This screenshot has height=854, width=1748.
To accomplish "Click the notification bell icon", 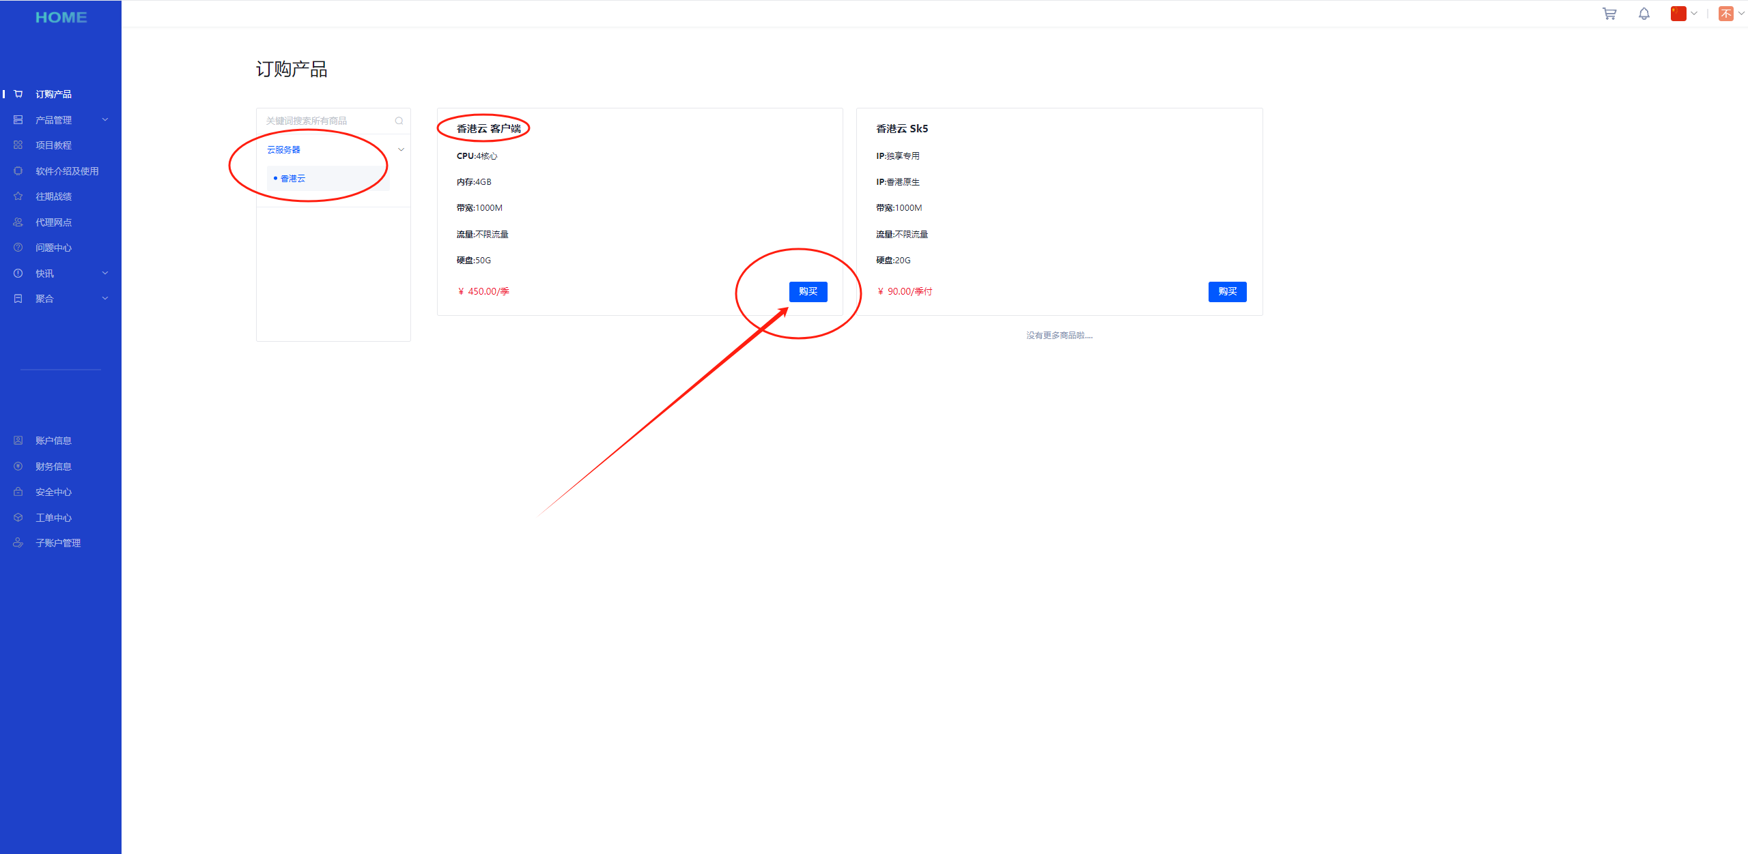I will tap(1644, 14).
